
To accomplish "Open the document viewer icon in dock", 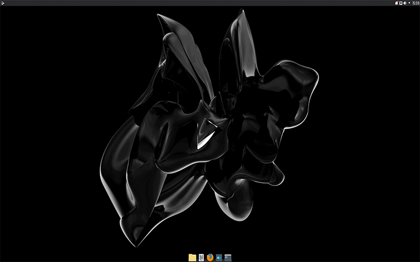I will pyautogui.click(x=201, y=257).
